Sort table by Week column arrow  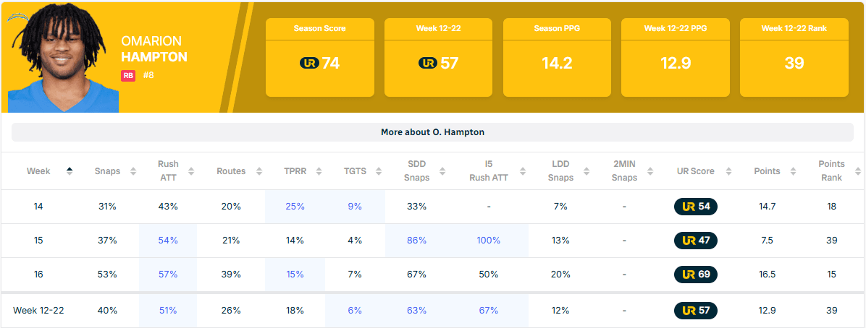tap(70, 171)
